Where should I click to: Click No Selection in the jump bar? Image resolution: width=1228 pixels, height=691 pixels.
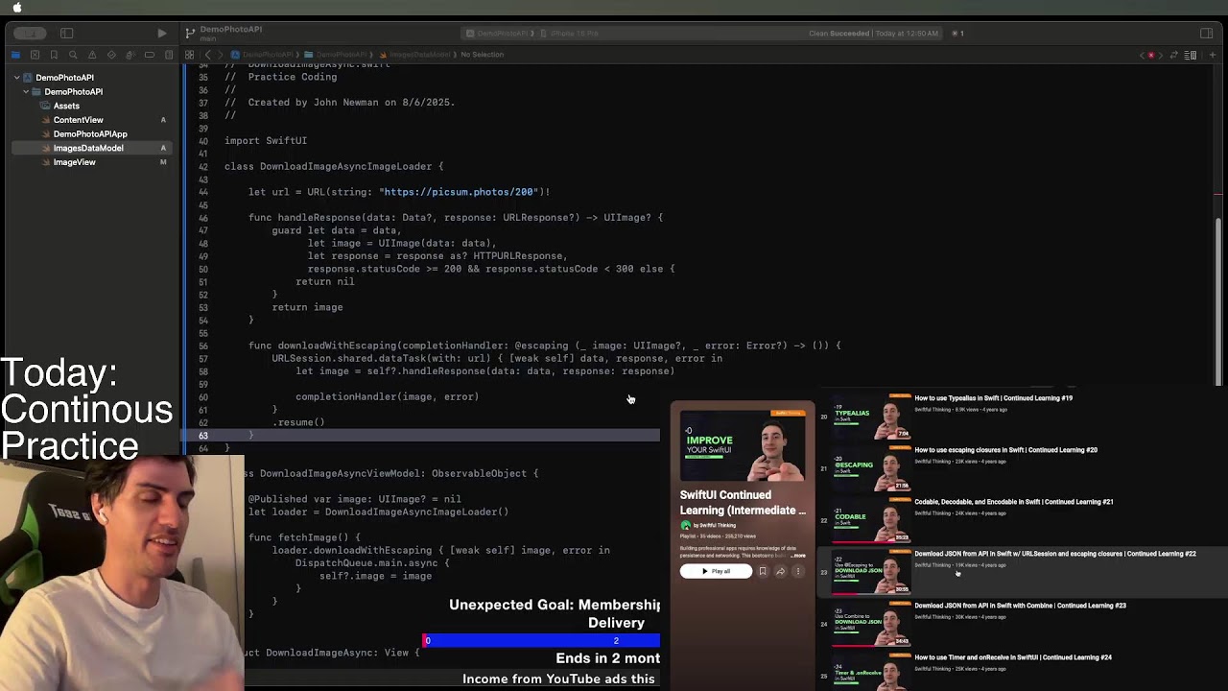(482, 55)
